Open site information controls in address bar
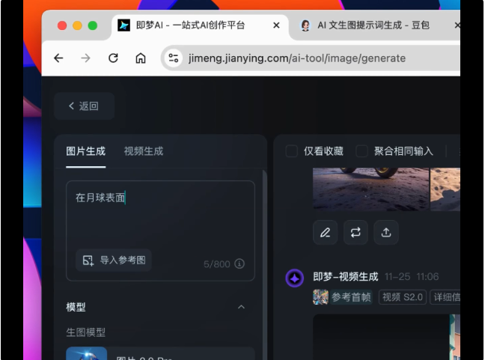Viewport: 485px width, 360px height. point(173,58)
